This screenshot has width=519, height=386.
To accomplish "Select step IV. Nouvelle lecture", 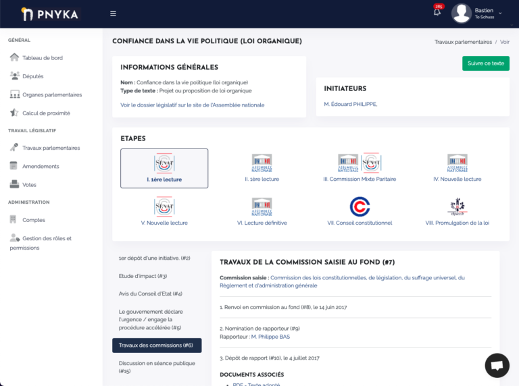I will [457, 179].
